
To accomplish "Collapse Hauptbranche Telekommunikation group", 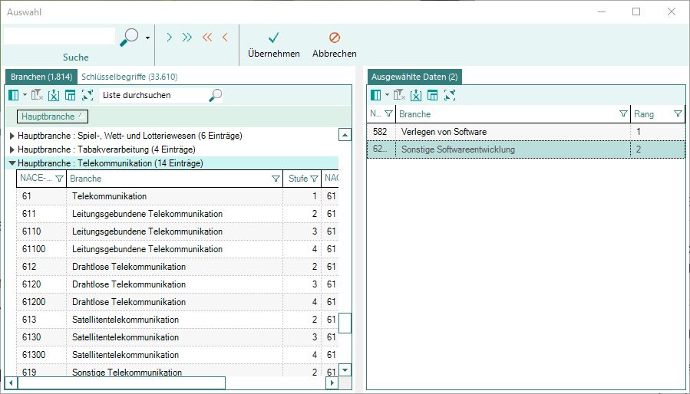I will pyautogui.click(x=12, y=163).
